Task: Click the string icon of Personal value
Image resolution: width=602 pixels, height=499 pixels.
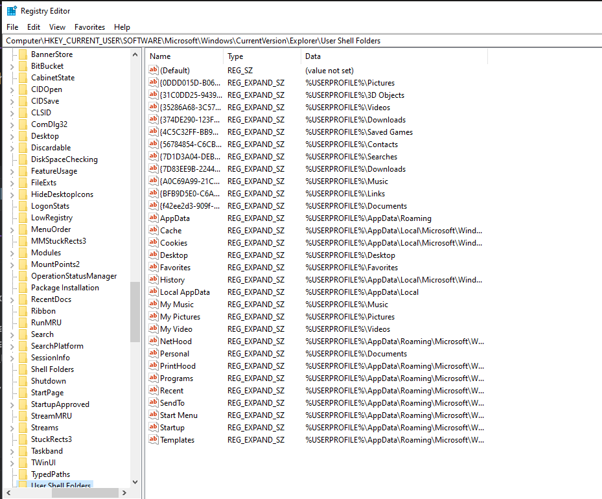Action: (x=154, y=354)
